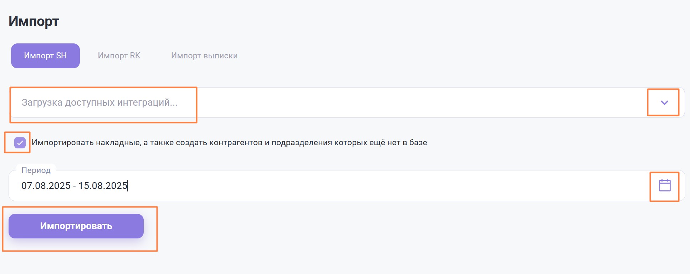The height and width of the screenshot is (274, 690).
Task: Open the 'Импорт выписки' tab
Action: pyautogui.click(x=204, y=56)
